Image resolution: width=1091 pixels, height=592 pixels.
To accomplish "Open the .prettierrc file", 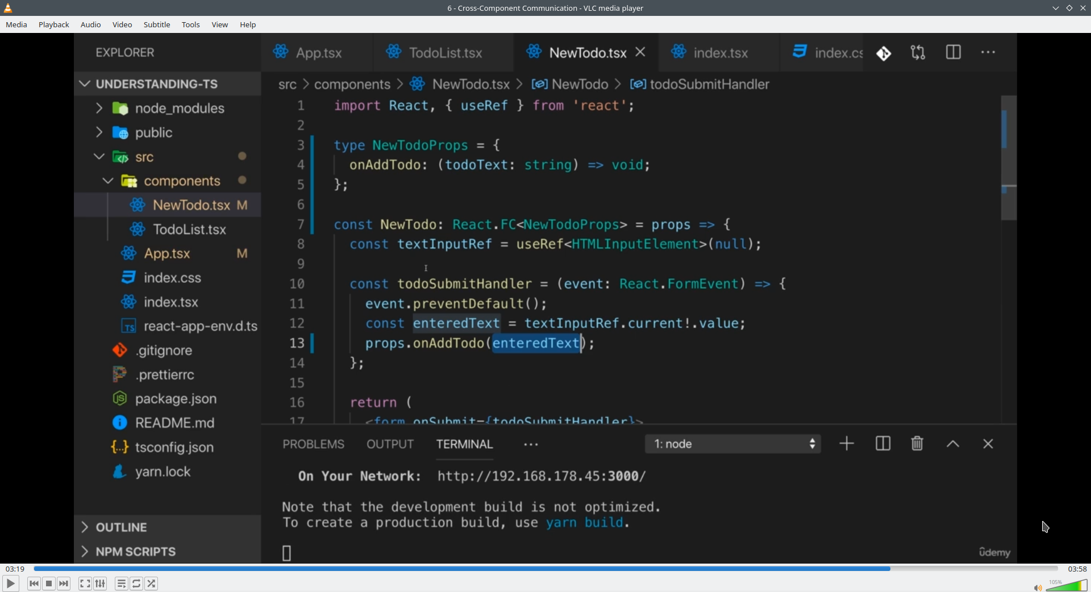I will (x=168, y=375).
